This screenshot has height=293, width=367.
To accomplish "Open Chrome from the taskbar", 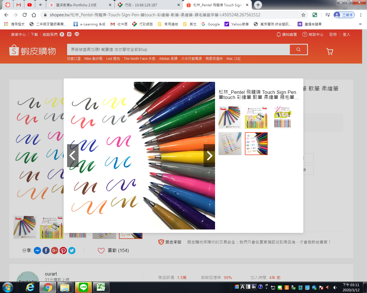I will pos(47,287).
